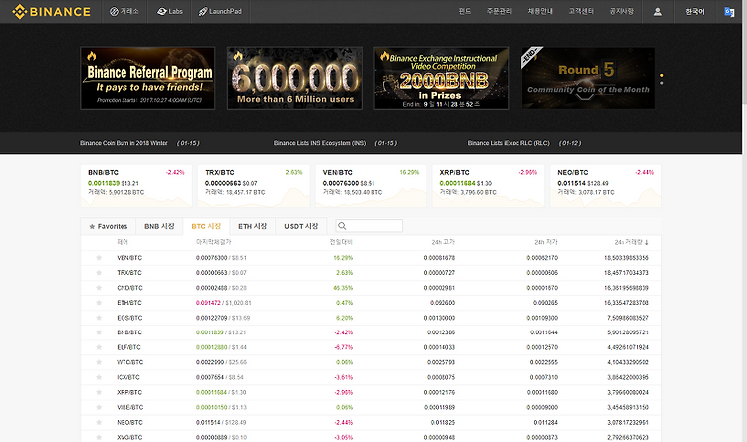Open 주문관리 orders menu

coord(499,11)
